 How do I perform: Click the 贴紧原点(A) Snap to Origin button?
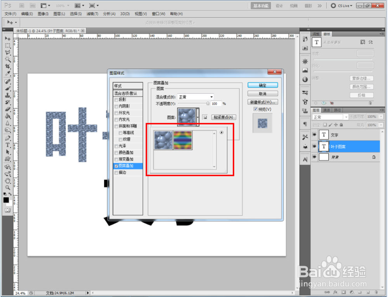click(223, 117)
